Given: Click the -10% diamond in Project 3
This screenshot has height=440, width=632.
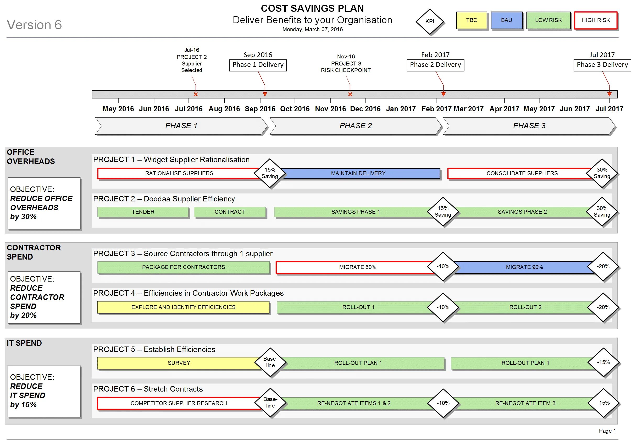Looking at the screenshot, I should [443, 266].
